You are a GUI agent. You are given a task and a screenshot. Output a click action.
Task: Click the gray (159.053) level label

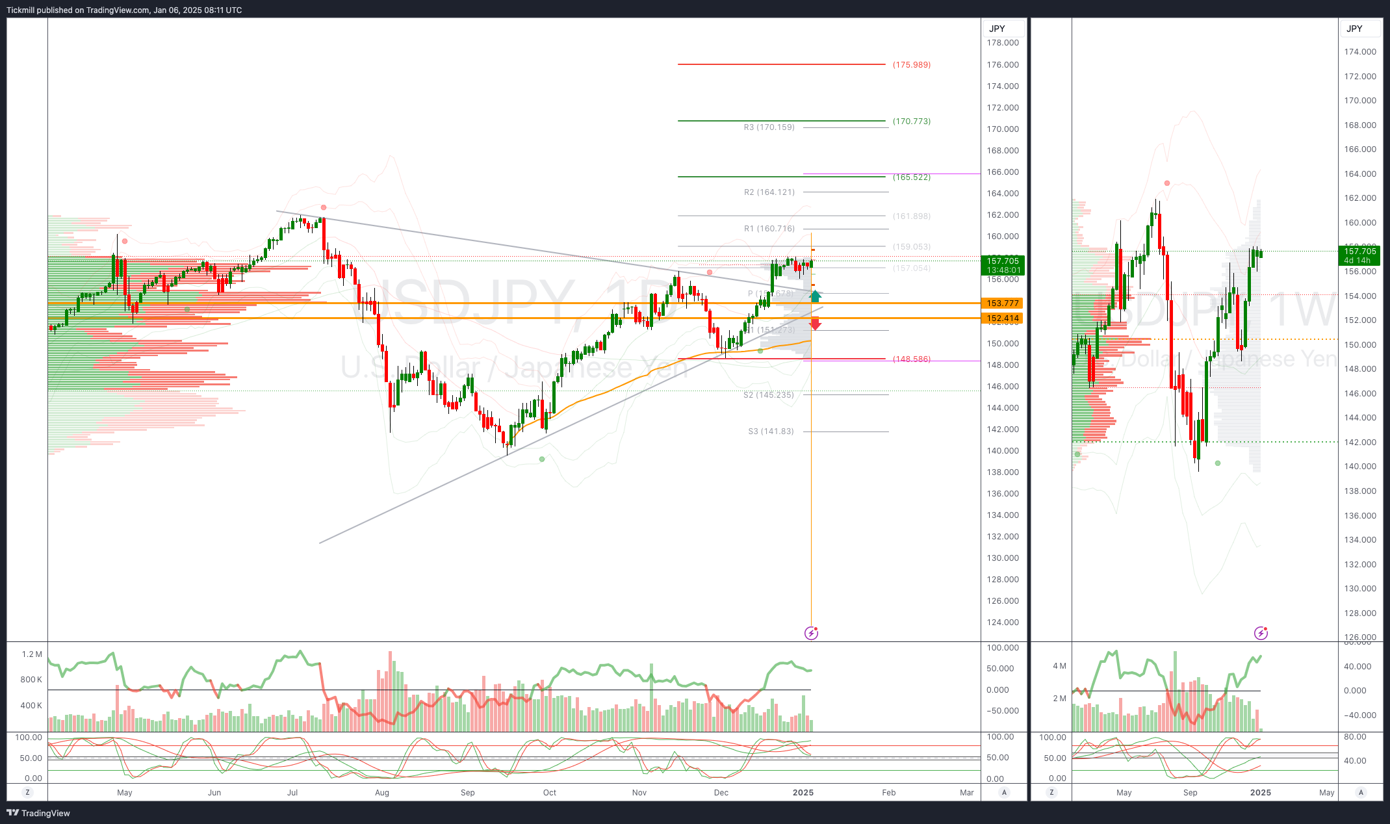click(x=911, y=247)
